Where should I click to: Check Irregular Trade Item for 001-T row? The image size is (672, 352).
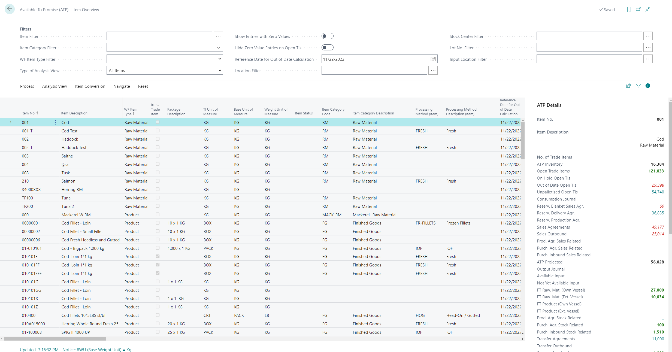point(158,131)
